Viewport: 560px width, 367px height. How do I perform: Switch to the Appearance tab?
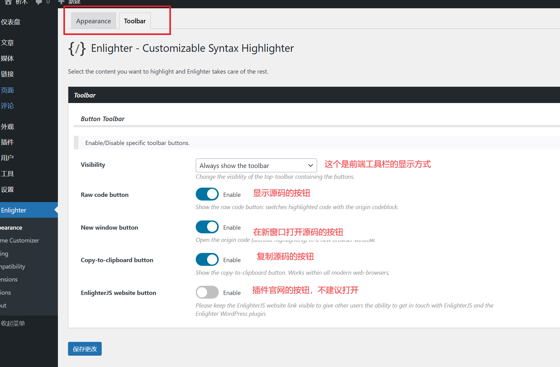coord(93,21)
